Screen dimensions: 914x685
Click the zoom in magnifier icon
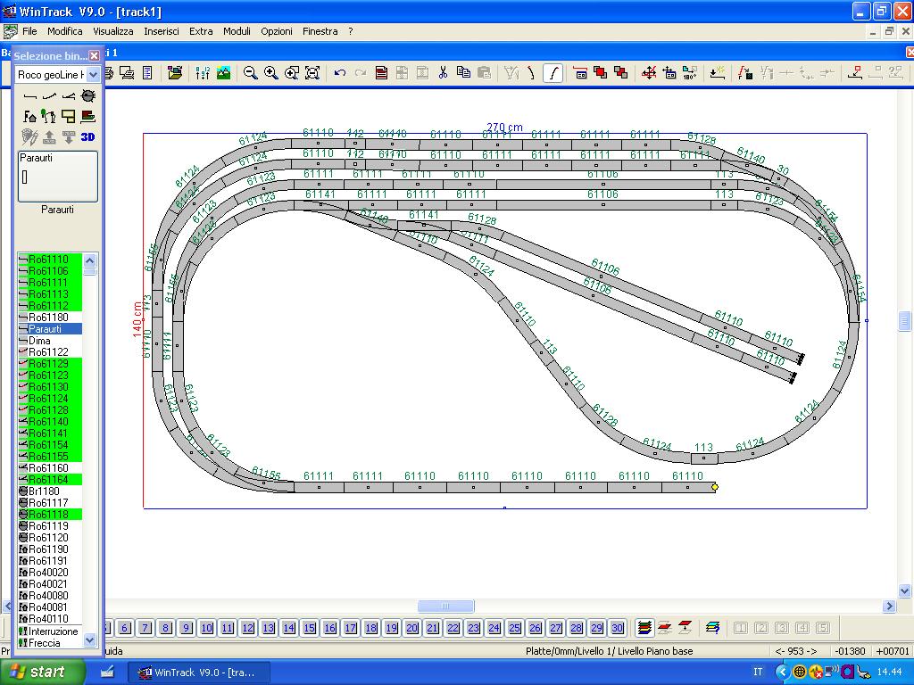tap(271, 73)
